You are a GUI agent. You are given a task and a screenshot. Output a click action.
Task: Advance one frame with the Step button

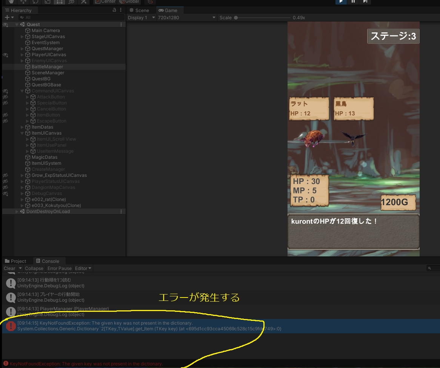pyautogui.click(x=365, y=2)
